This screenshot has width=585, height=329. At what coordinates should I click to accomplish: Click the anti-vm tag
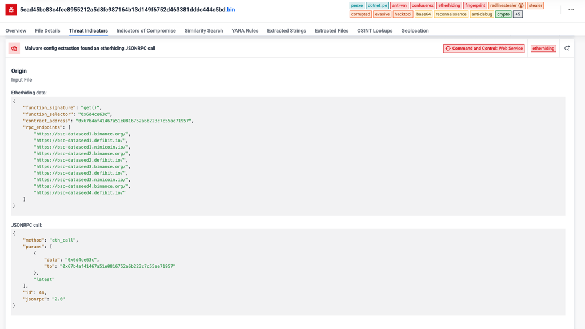[x=399, y=6]
